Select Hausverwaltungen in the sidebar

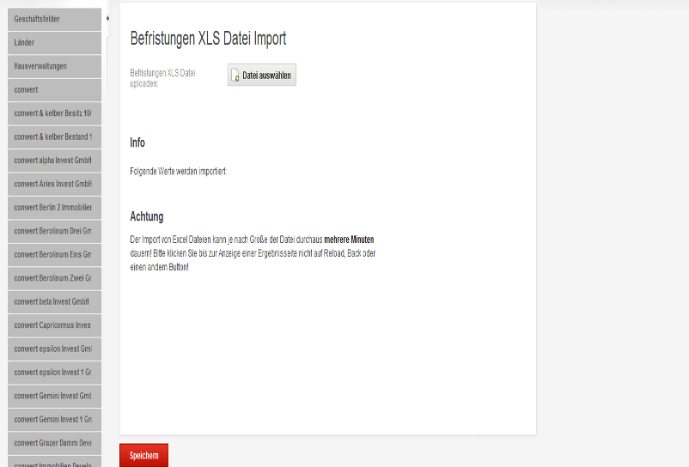54,66
